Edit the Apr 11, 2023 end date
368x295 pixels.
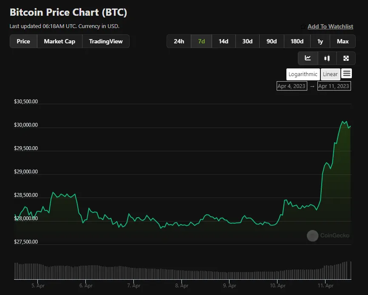(334, 86)
